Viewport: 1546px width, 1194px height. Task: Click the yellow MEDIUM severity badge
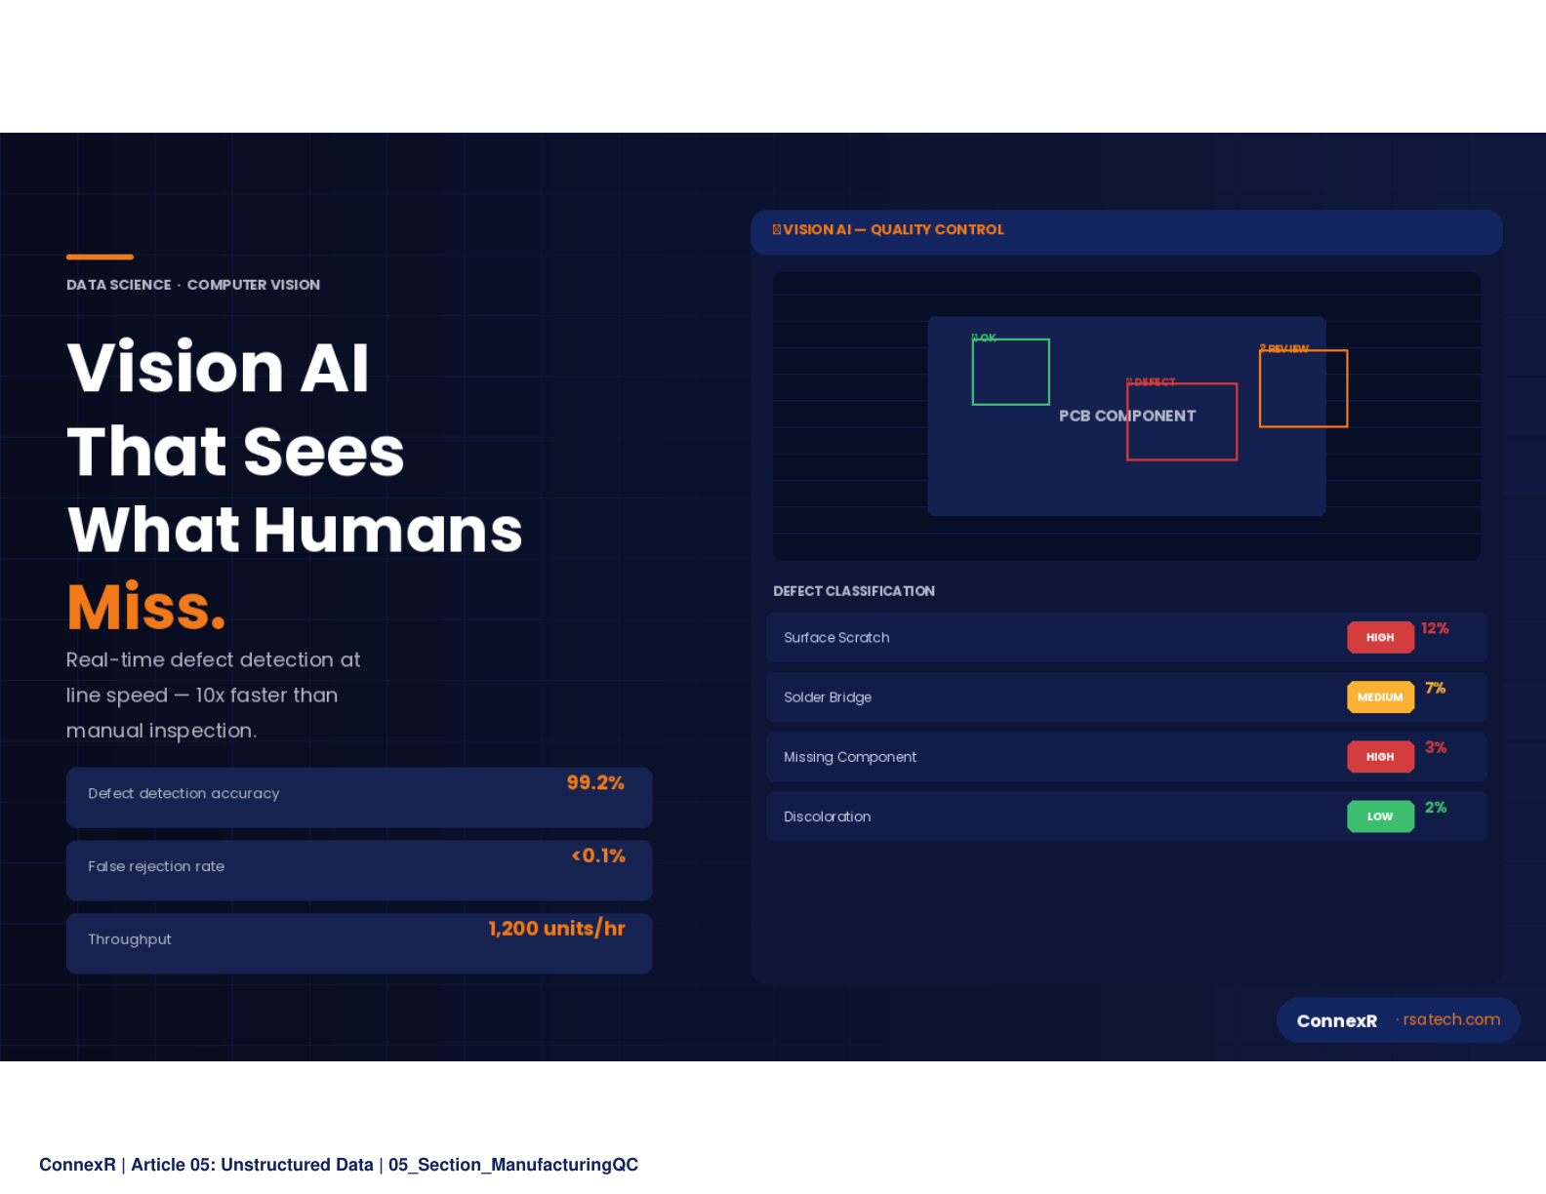click(1380, 696)
